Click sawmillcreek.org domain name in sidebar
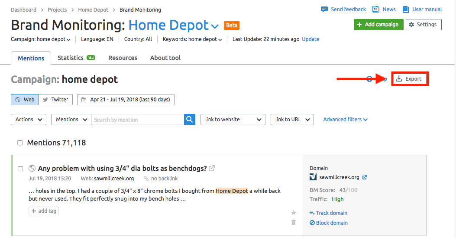Viewport: 456px width, 239px height. (339, 177)
